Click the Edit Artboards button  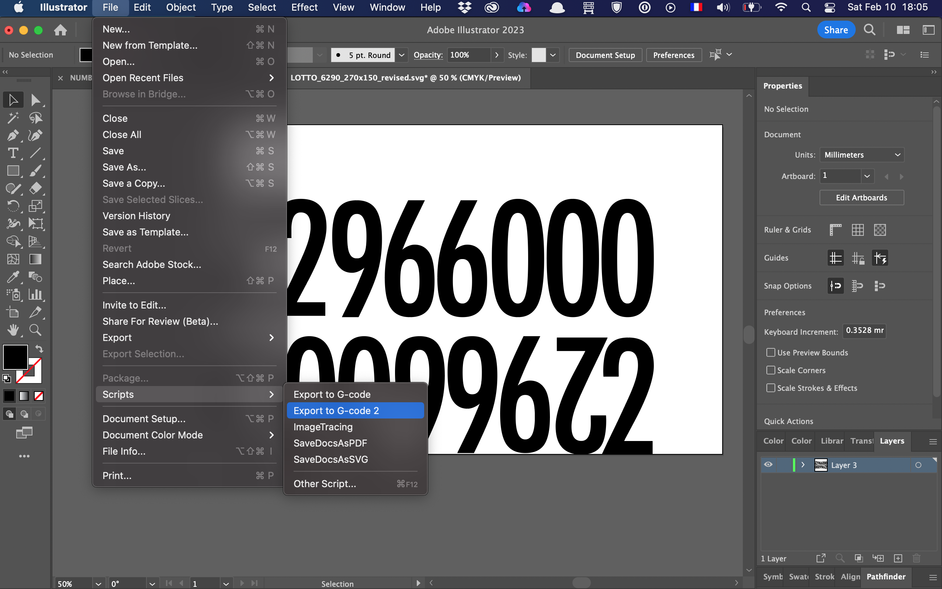coord(862,197)
